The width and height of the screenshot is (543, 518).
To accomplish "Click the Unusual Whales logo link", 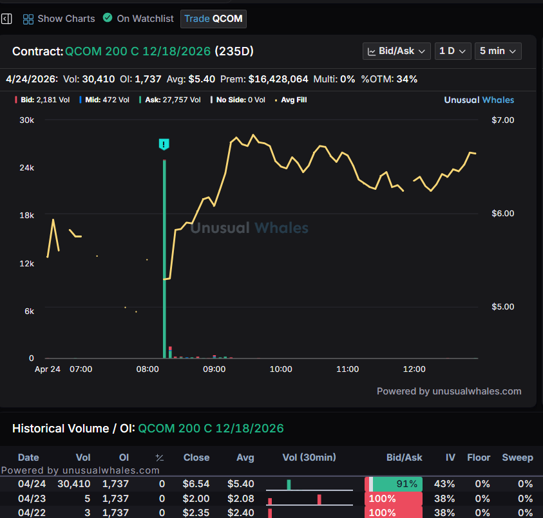I will 479,100.
